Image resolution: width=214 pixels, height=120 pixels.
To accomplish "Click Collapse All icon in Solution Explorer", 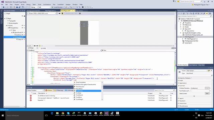I will (x=196, y=13).
